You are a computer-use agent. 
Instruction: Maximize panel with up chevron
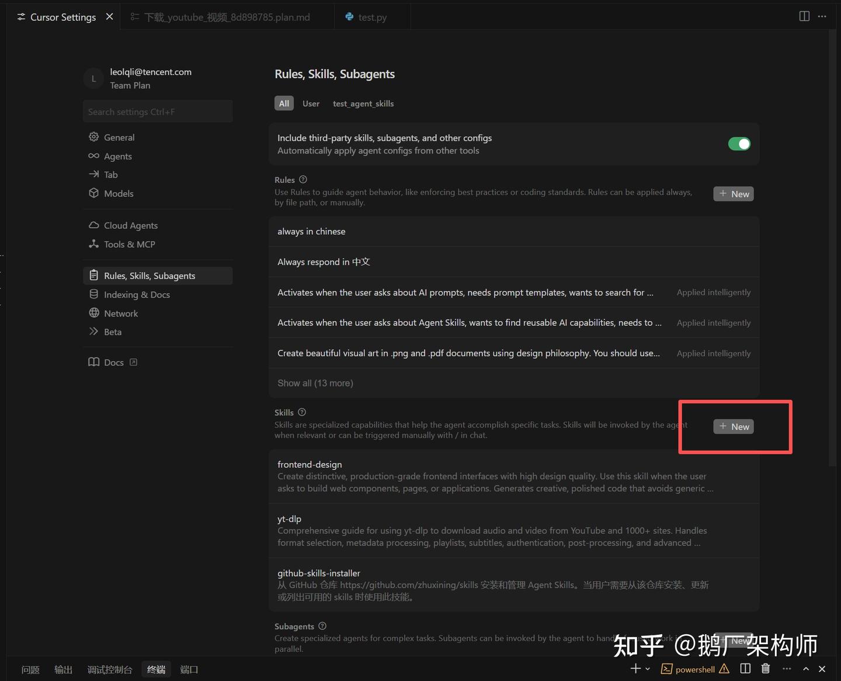806,669
